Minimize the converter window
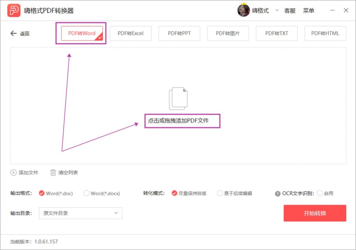 [x=332, y=10]
